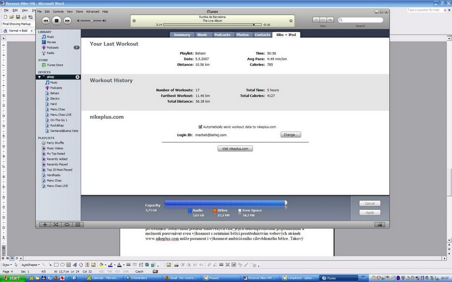Skip to next track in iTunes

[x=67, y=20]
